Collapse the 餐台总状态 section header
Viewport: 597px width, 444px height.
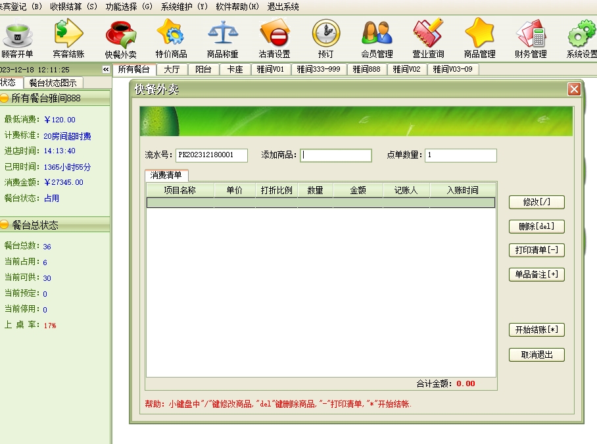(x=55, y=225)
